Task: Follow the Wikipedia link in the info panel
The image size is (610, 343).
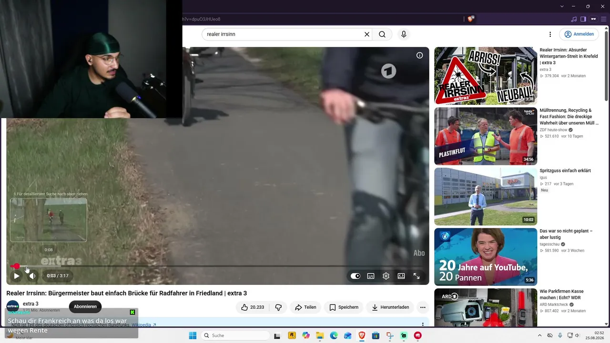Action: [x=144, y=325]
